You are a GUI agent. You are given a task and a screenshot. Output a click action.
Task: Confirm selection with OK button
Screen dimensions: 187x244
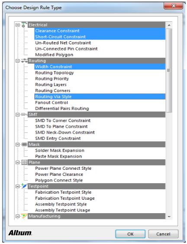130,234
